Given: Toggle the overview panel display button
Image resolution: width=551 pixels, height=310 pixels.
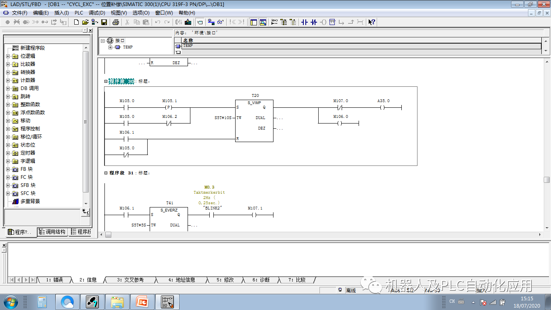Looking at the screenshot, I should [x=254, y=22].
